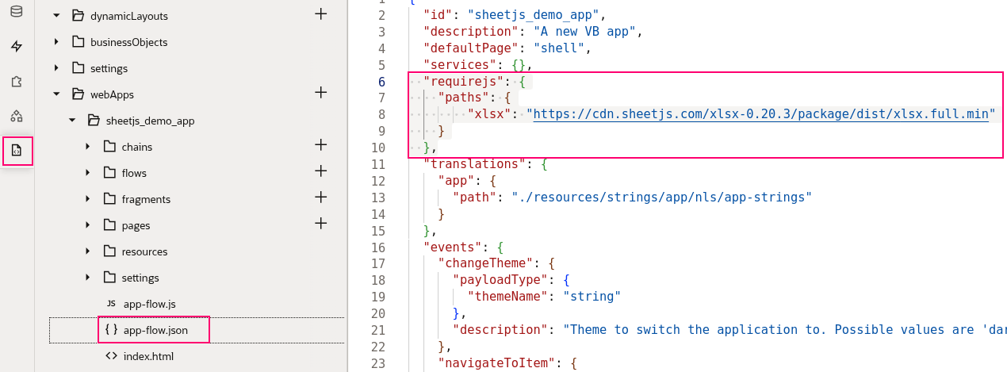1007x372 pixels.
Task: Collapse the webApps folder
Action: (56, 94)
